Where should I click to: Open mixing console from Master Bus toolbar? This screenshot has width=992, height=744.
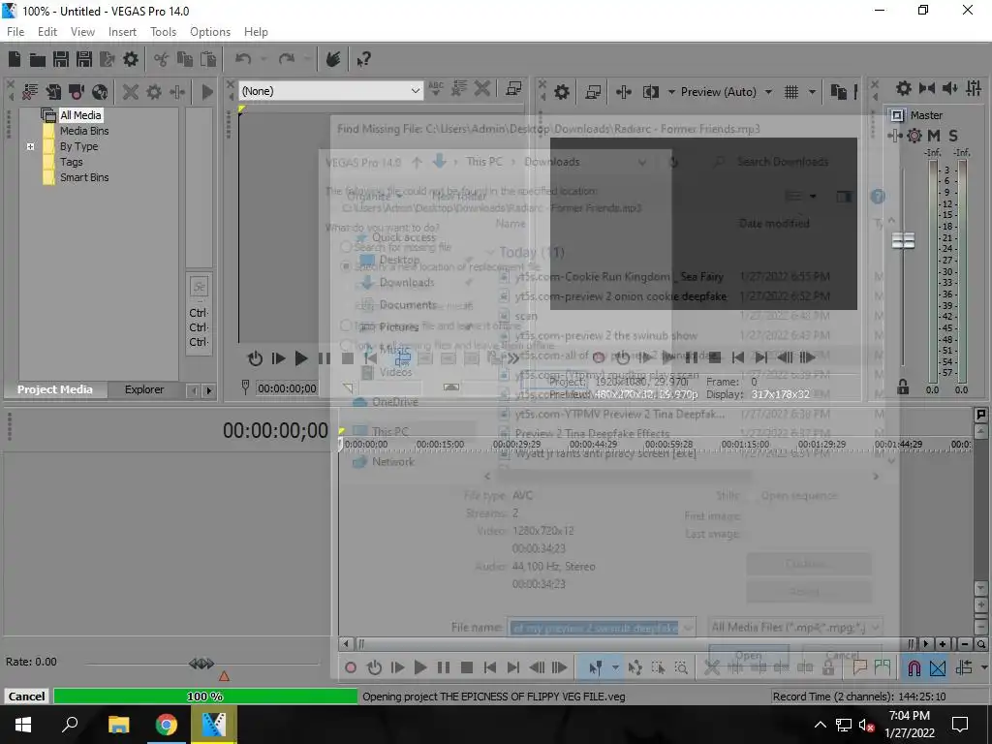tap(974, 88)
